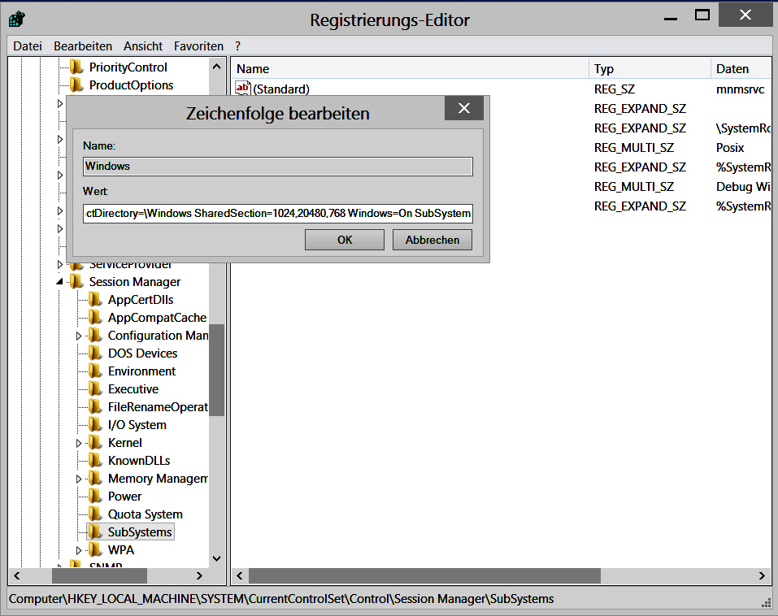
Task: Click the Name column header
Action: point(410,68)
